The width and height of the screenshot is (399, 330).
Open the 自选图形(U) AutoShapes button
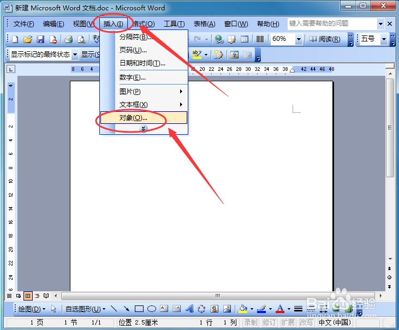(85, 309)
